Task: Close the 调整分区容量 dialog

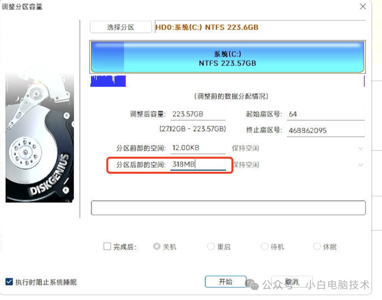Action: (363, 7)
